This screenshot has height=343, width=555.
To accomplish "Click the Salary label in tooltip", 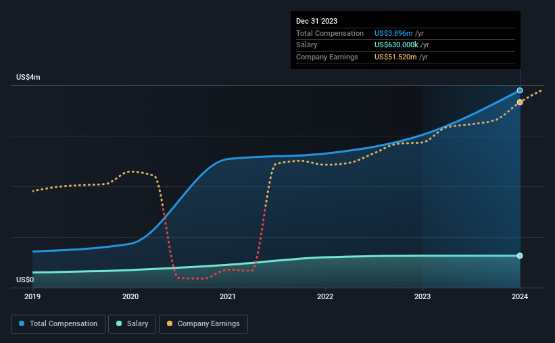I will (306, 45).
